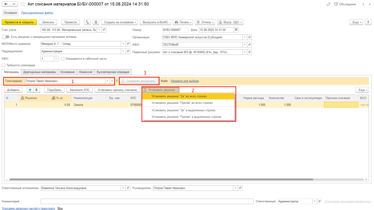This screenshot has height=210, width=374.
Task: Move row up with blue arrow
Action: tap(30, 89)
